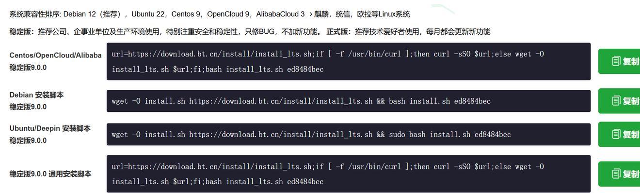
Task: Click 稳定版9.0.0 under Debian 安装脚本
Action: 28,107
